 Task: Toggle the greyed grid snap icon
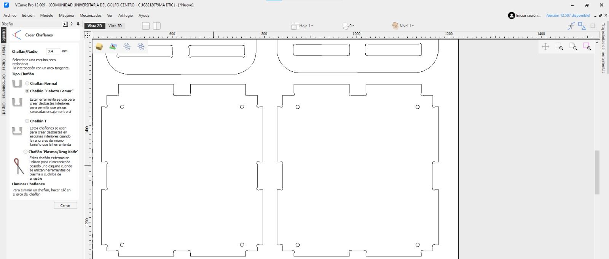(593, 26)
